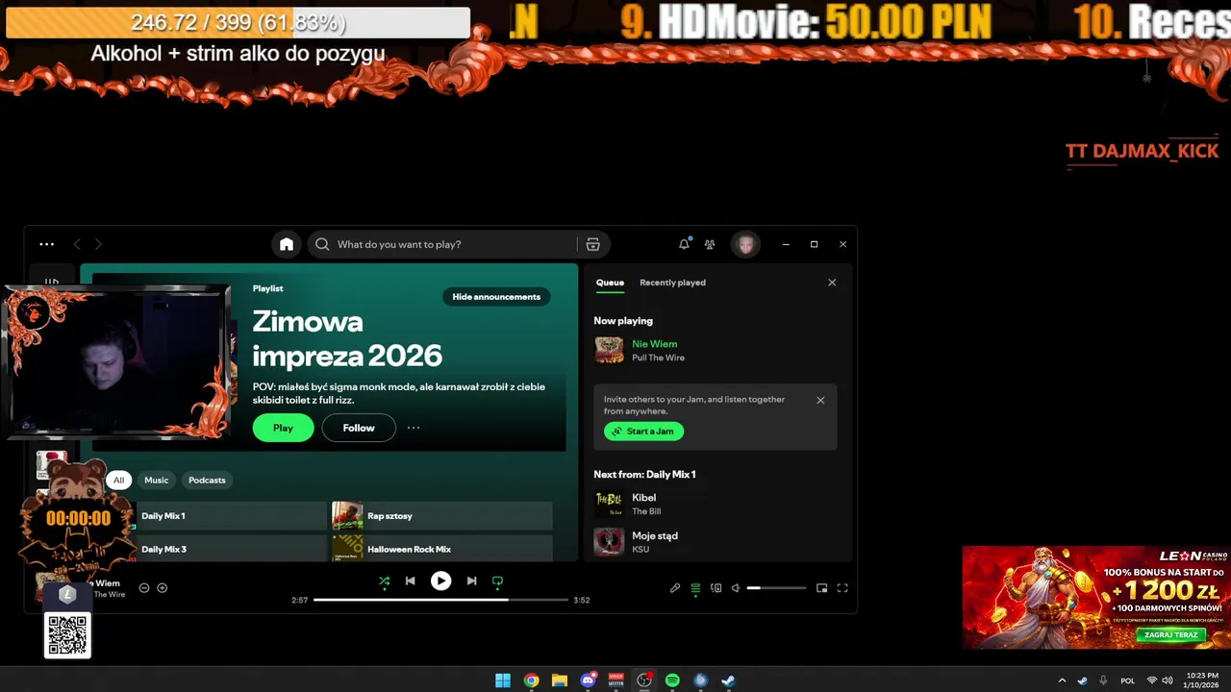The image size is (1231, 692).
Task: Open artist The Bill in queue
Action: click(x=646, y=511)
